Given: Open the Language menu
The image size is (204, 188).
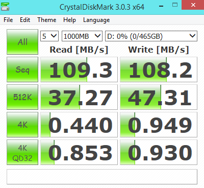Looking at the screenshot, I should tap(96, 20).
